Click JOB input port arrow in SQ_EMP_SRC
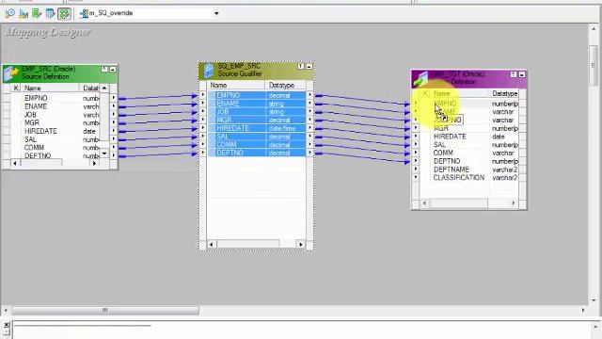 [x=203, y=111]
